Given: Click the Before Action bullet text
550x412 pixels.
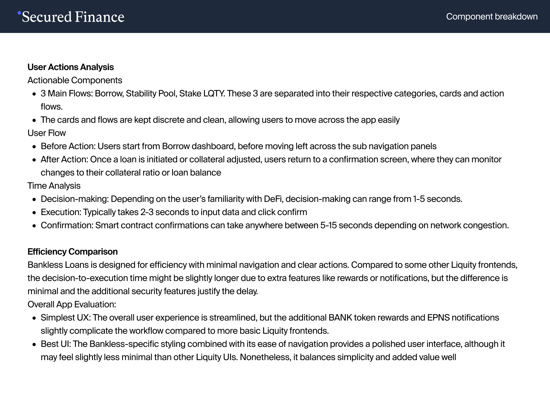Looking at the screenshot, I should coord(238,146).
